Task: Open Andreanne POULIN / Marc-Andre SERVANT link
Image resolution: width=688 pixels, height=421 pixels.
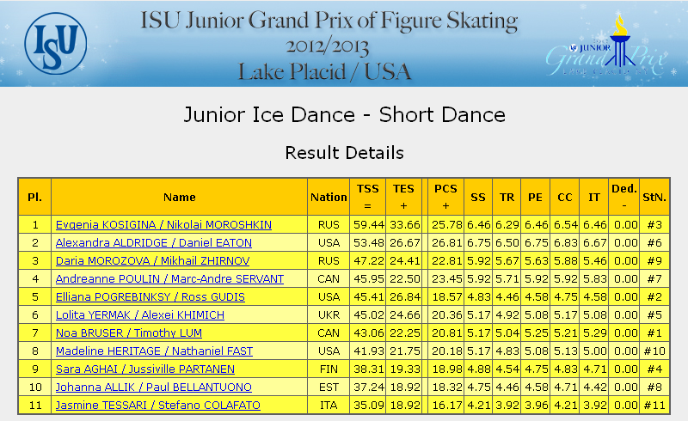Action: tap(169, 278)
